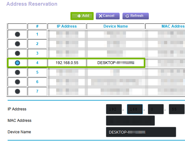Click row number 3 cell
The image size is (185, 145).
click(x=37, y=53)
